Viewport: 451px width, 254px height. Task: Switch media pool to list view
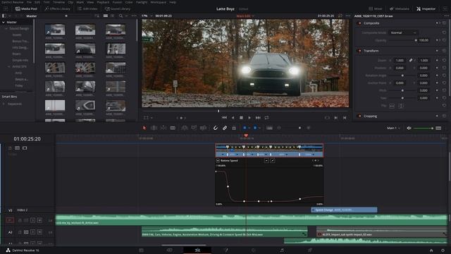tap(113, 16)
